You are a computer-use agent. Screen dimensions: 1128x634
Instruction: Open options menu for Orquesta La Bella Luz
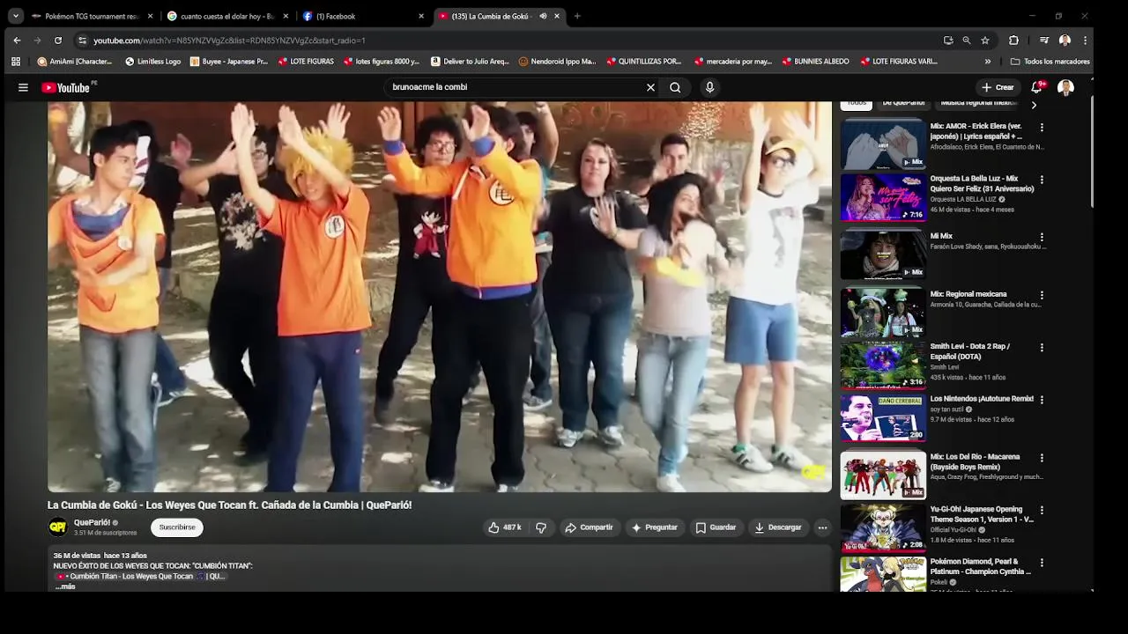pos(1042,180)
